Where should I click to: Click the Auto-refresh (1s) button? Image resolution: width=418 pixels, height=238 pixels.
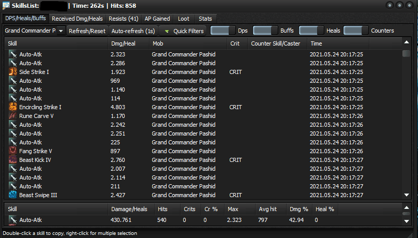click(x=133, y=31)
